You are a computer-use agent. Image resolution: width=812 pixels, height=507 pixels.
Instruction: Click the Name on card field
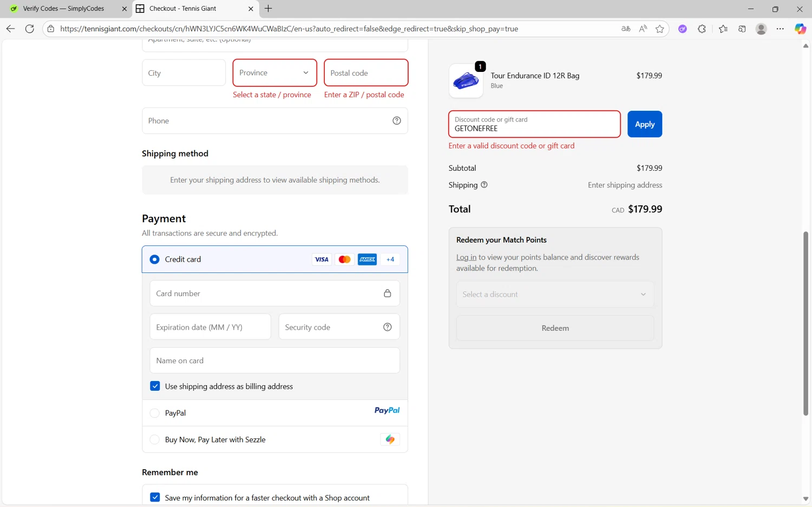tap(274, 361)
